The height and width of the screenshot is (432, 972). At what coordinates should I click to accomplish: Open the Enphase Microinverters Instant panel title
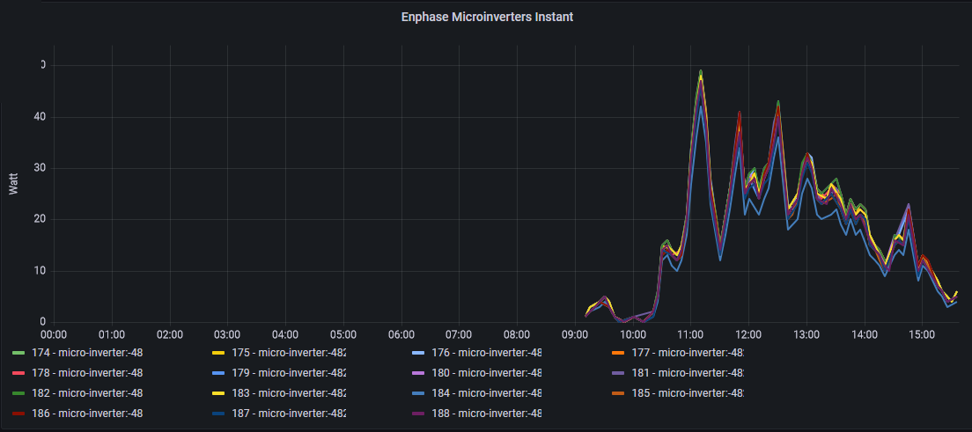pyautogui.click(x=487, y=18)
